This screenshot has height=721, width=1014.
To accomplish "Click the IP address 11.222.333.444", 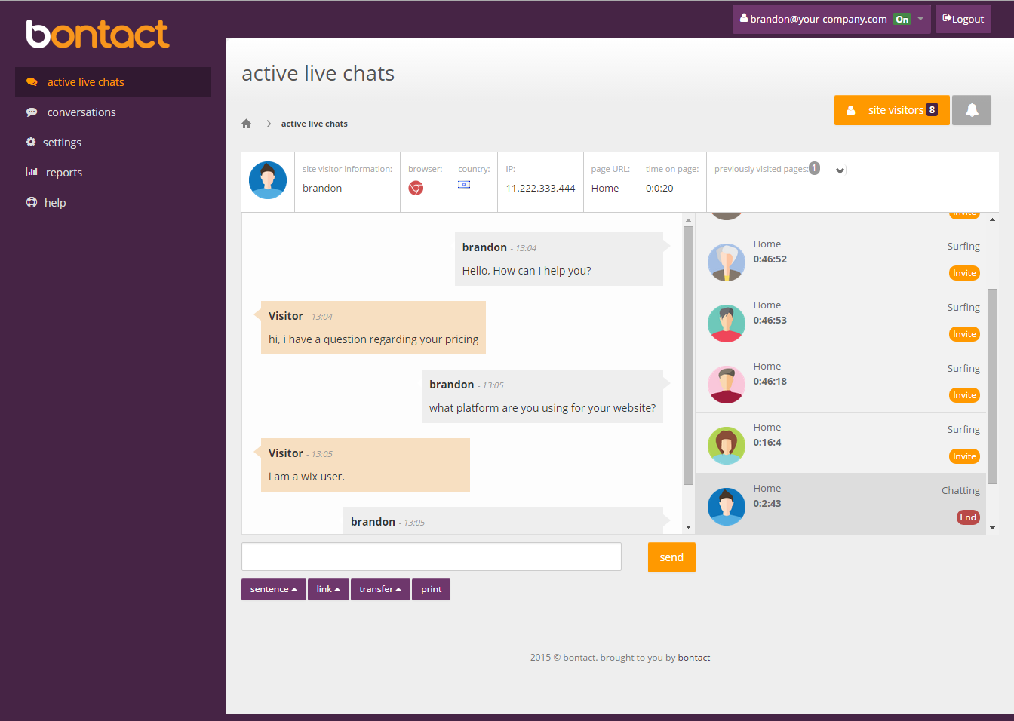I will coord(540,189).
